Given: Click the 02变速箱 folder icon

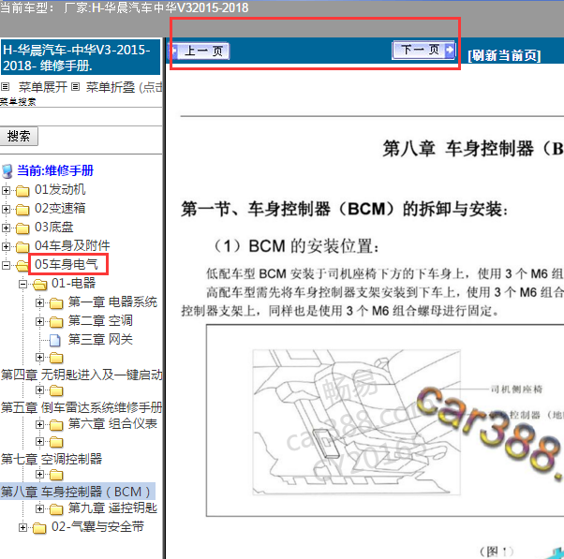Looking at the screenshot, I should (22, 210).
